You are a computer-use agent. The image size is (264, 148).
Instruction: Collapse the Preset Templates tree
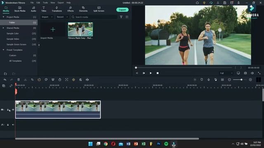[3, 50]
